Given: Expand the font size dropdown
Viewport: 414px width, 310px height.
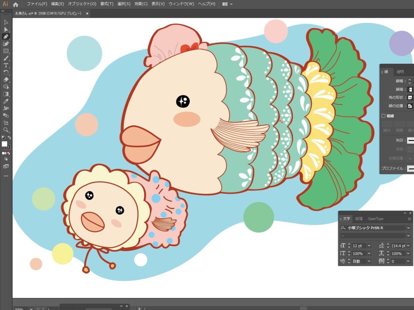Looking at the screenshot, I should (369, 246).
